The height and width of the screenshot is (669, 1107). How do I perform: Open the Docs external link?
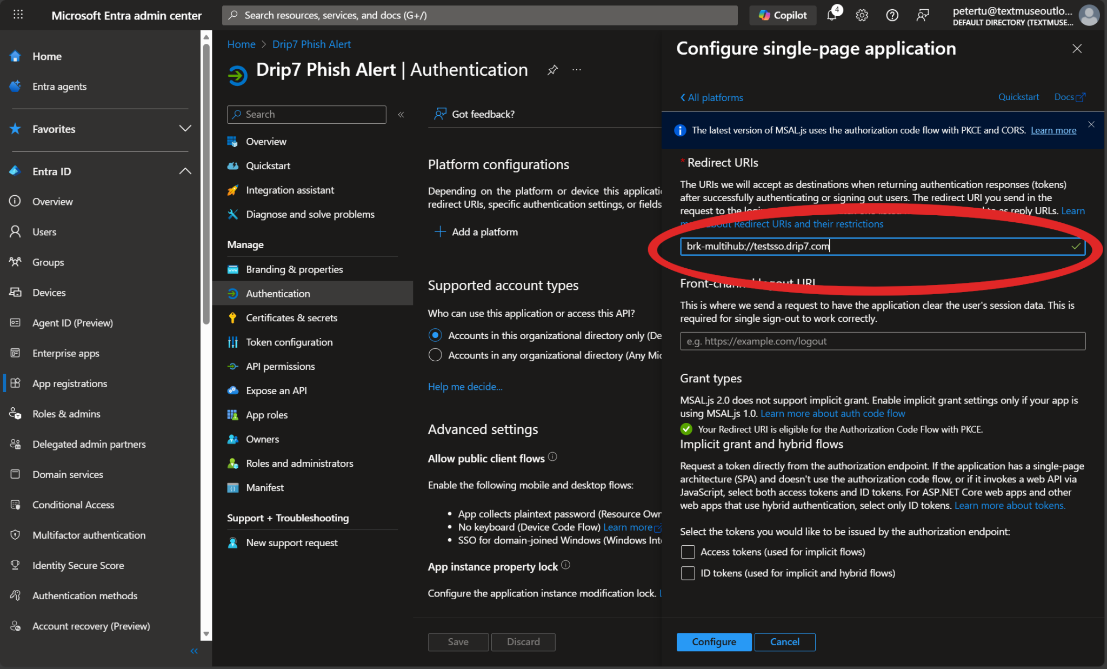[x=1070, y=97]
